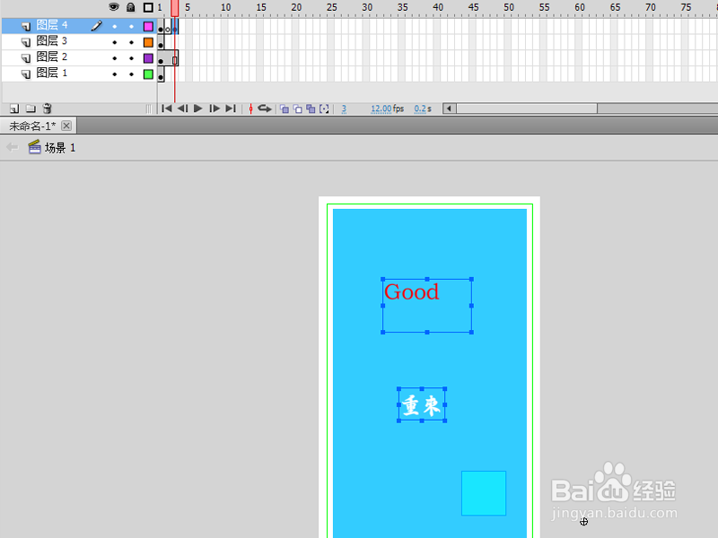Click the red playhead marker
The width and height of the screenshot is (718, 538).
tap(174, 8)
